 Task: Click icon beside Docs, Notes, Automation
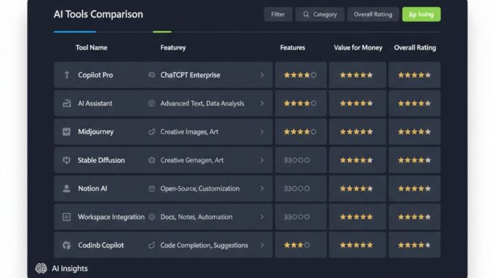(152, 217)
